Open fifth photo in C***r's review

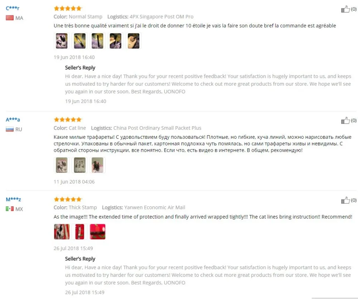[134, 41]
